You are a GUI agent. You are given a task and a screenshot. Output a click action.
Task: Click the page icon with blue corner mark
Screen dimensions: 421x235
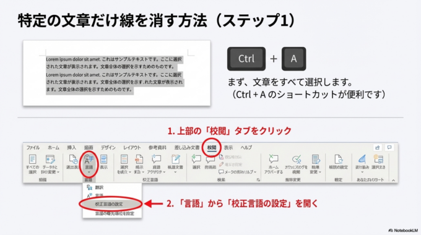[338, 159]
